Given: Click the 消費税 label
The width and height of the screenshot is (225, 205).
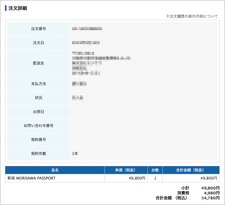Looking at the screenshot, I should [183, 193].
